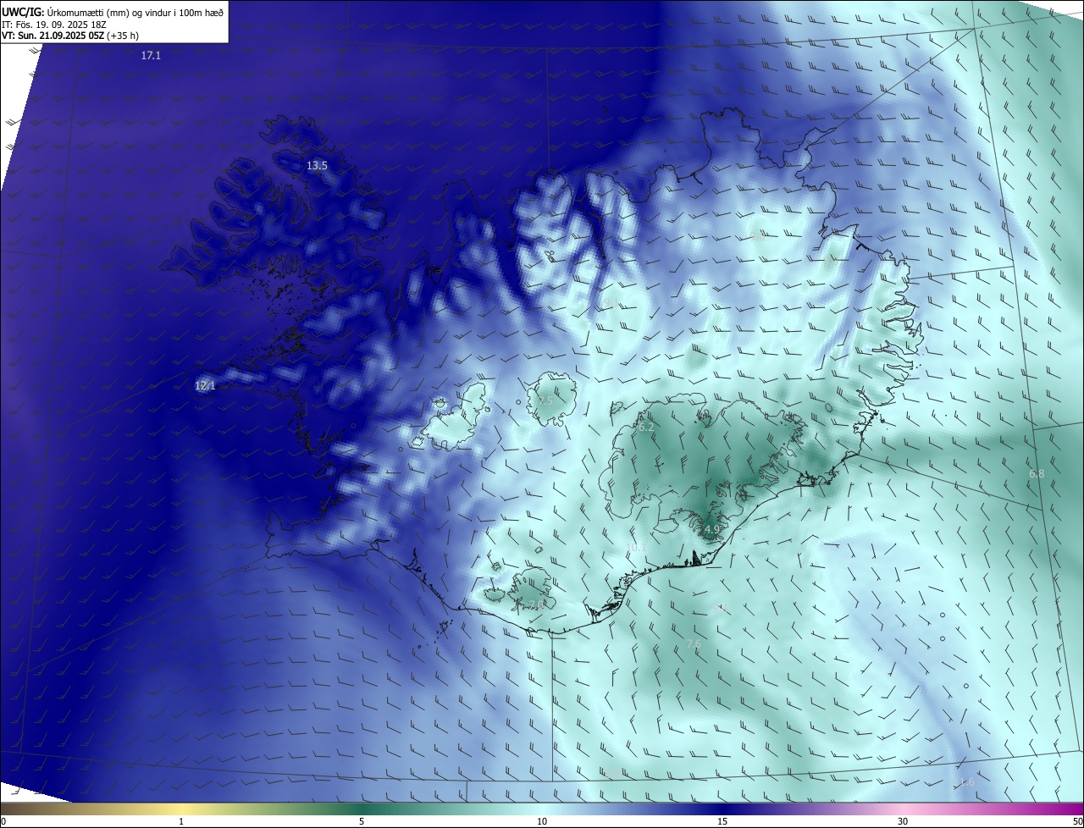
Task: Click the 14.6 value at the bottom right
Action: point(965,782)
